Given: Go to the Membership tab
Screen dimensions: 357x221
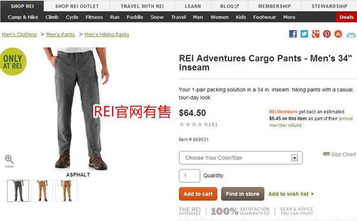Looking at the screenshot, I should tap(274, 6).
